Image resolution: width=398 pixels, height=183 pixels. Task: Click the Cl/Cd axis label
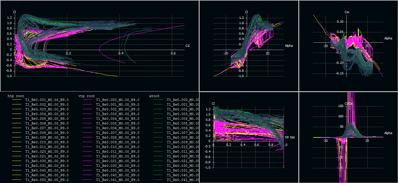click(x=348, y=104)
